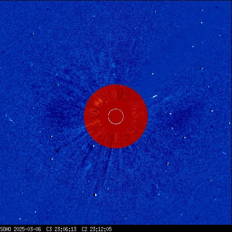Screen dimensions: 232x232
Task: Click the 2025-03-06 date text
Action: click(27, 229)
